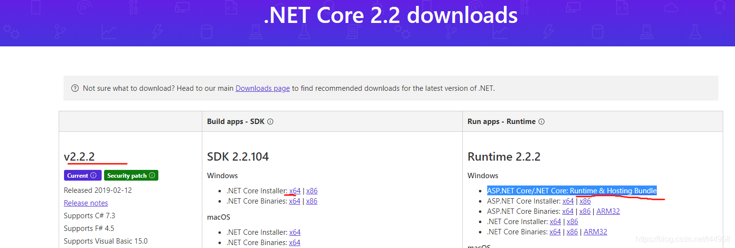The width and height of the screenshot is (735, 248).
Task: Download Runtime .NET Core Binaries x64
Action: coord(555,232)
